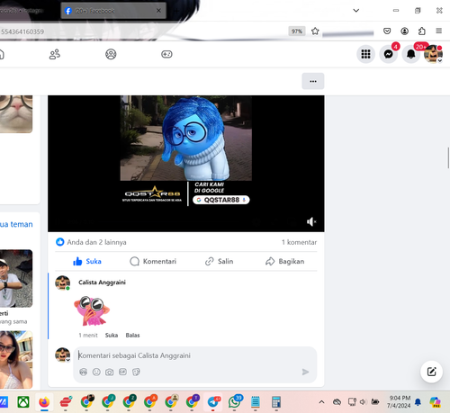Open commenter name Calista Anggraini
This screenshot has width=450, height=413.
pos(102,283)
